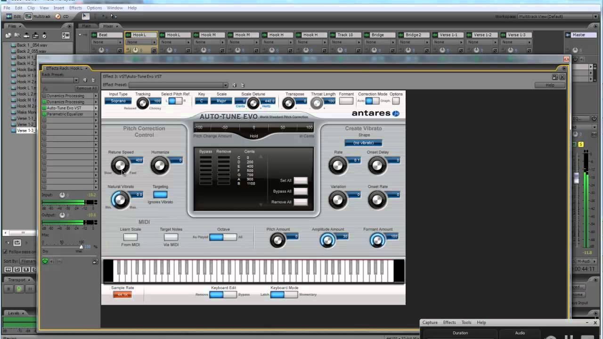The image size is (603, 339).
Task: Click the Bypass All button
Action: coord(300,191)
